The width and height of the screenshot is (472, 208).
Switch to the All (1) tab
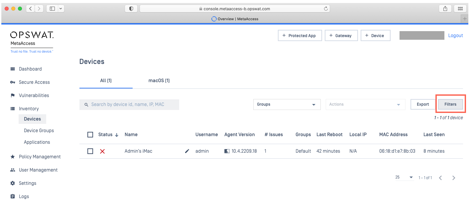[x=106, y=80]
